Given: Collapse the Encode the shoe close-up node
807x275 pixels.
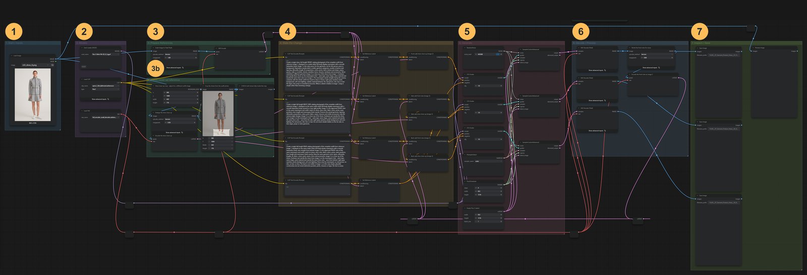Looking at the screenshot, I should [x=153, y=136].
